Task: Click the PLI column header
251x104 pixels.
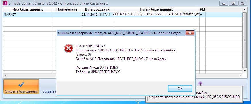Action: coord(202,9)
